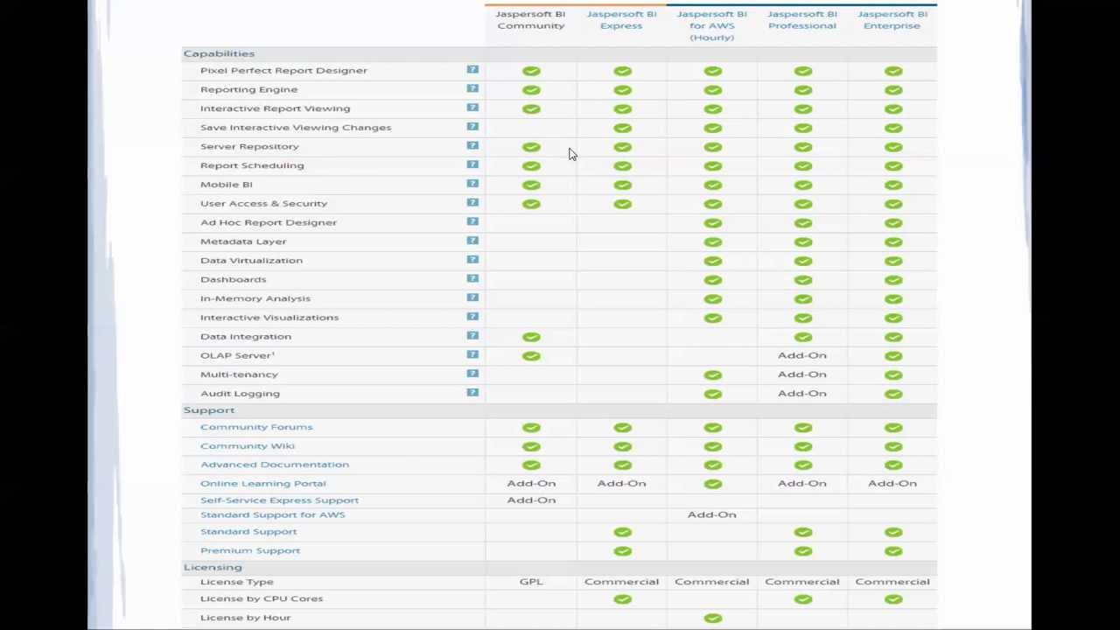This screenshot has width=1120, height=630.
Task: Click Data Integration checkmark under Community
Action: coord(531,337)
